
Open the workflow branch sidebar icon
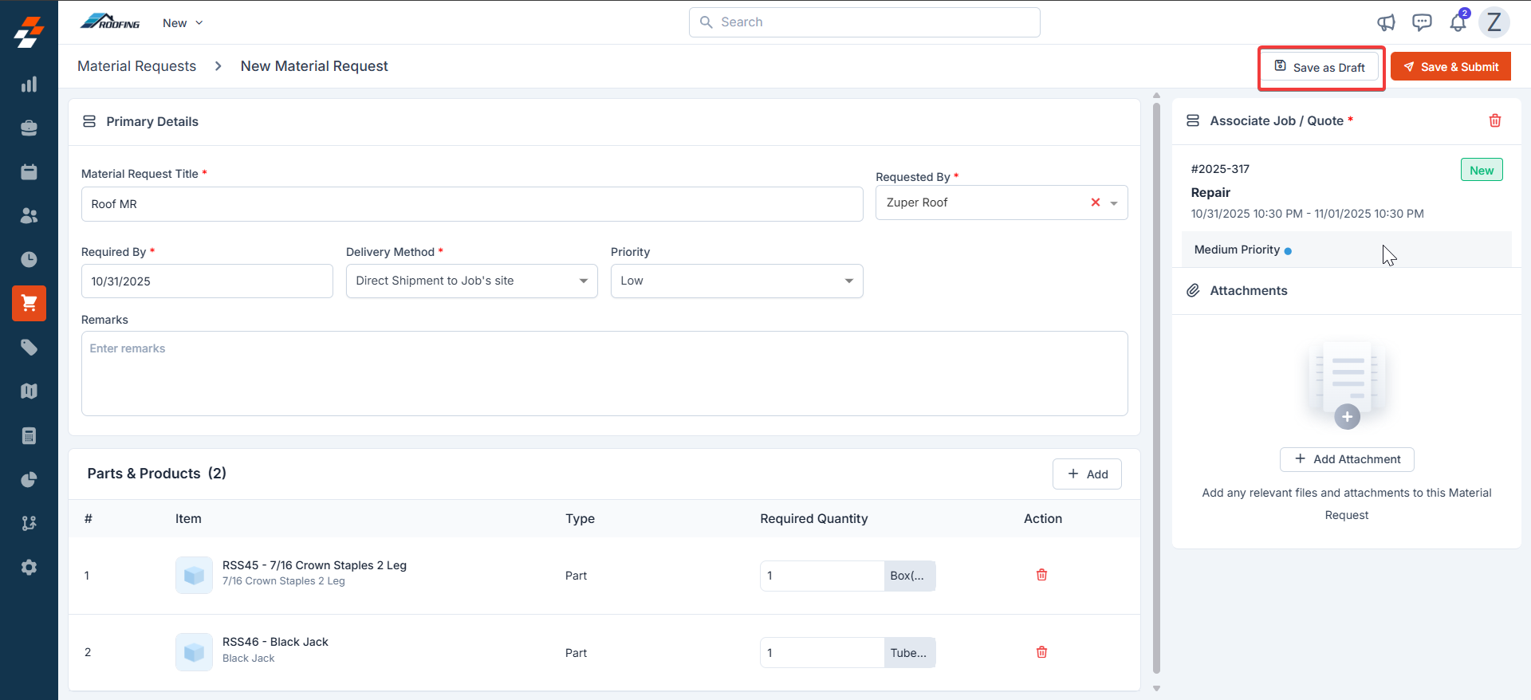pyautogui.click(x=29, y=523)
